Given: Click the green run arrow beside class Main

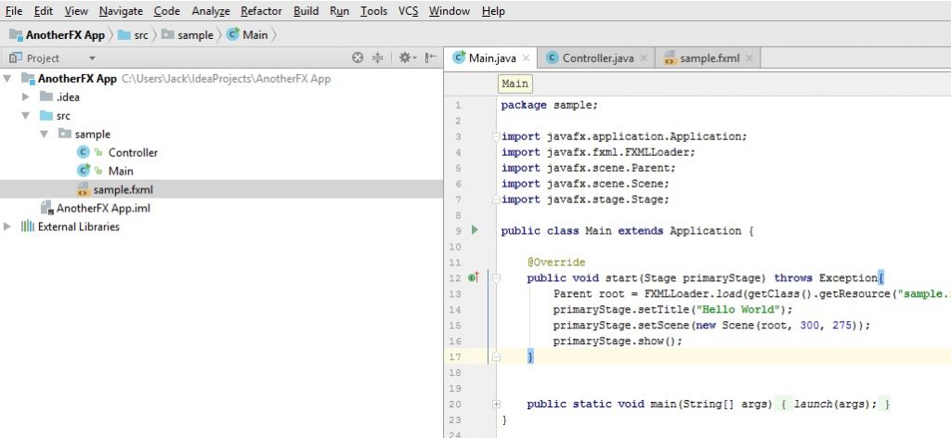Looking at the screenshot, I should [474, 229].
